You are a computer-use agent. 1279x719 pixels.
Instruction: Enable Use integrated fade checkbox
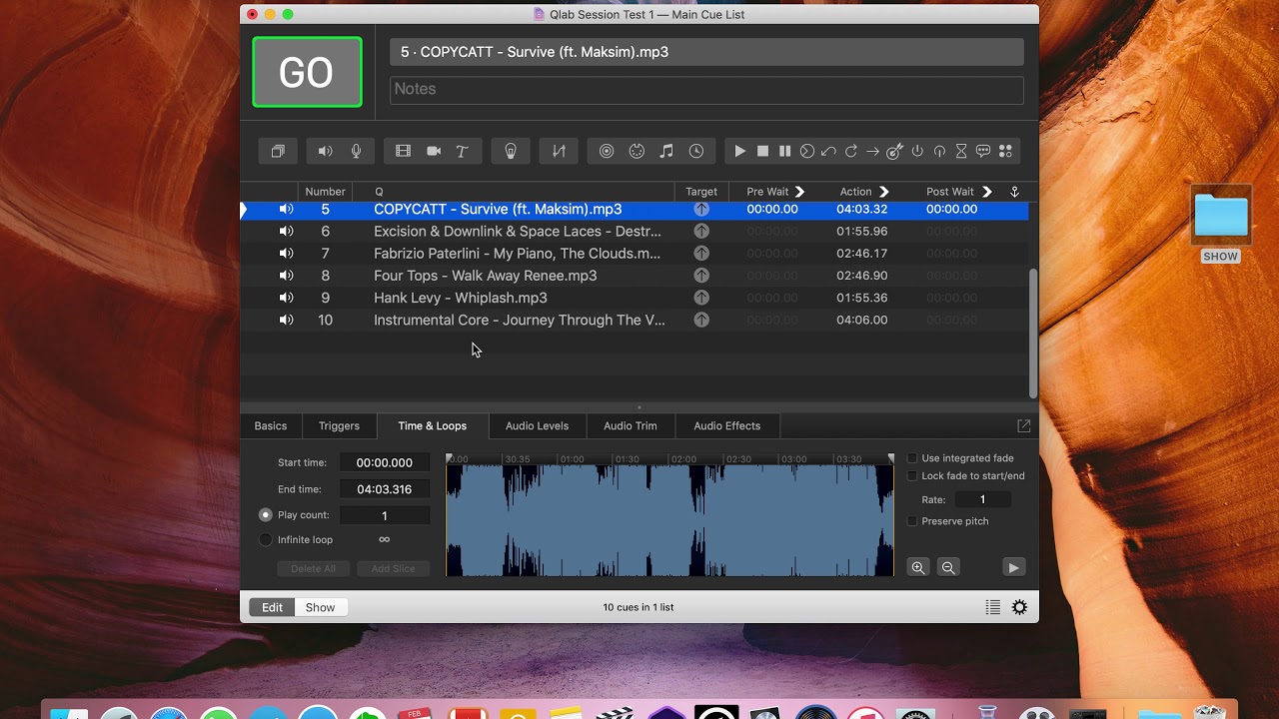(911, 458)
